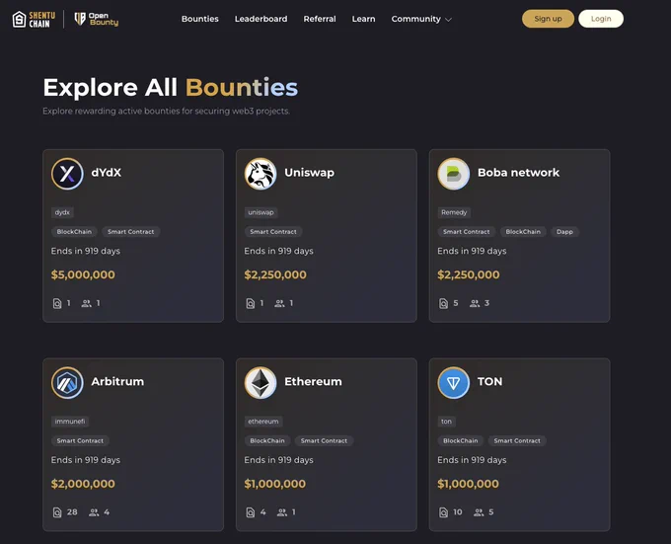Click participants icon on TON card
The image size is (671, 544).
point(479,512)
